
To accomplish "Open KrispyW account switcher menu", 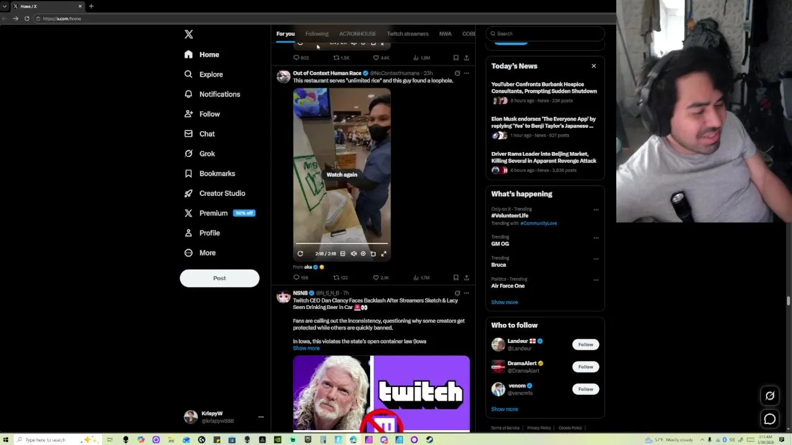I will (x=224, y=417).
